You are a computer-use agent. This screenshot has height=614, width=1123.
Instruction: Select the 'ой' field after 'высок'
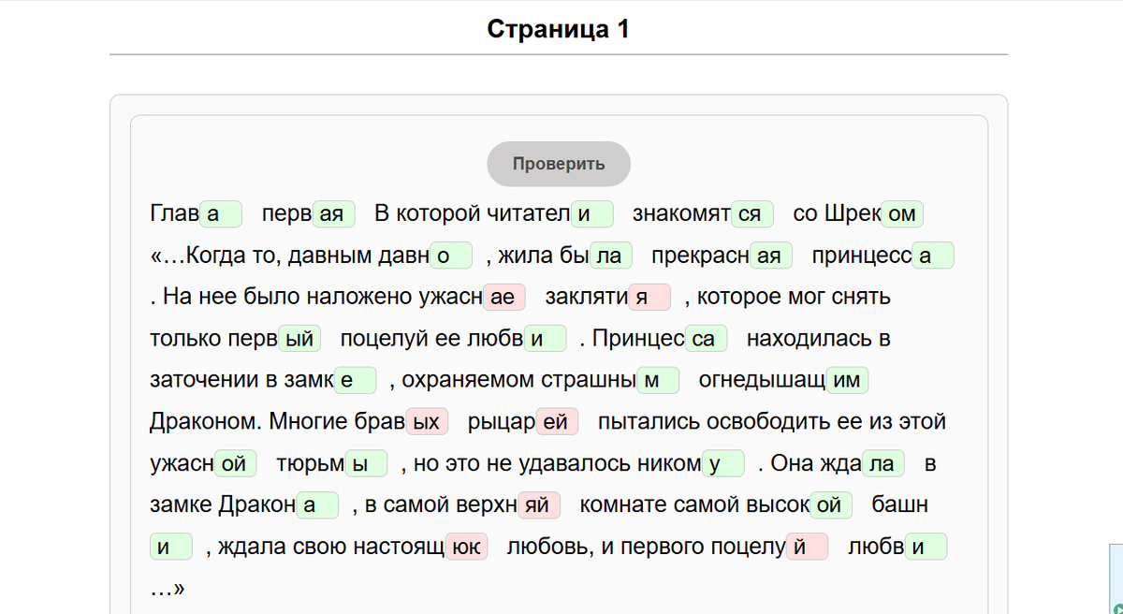831,504
